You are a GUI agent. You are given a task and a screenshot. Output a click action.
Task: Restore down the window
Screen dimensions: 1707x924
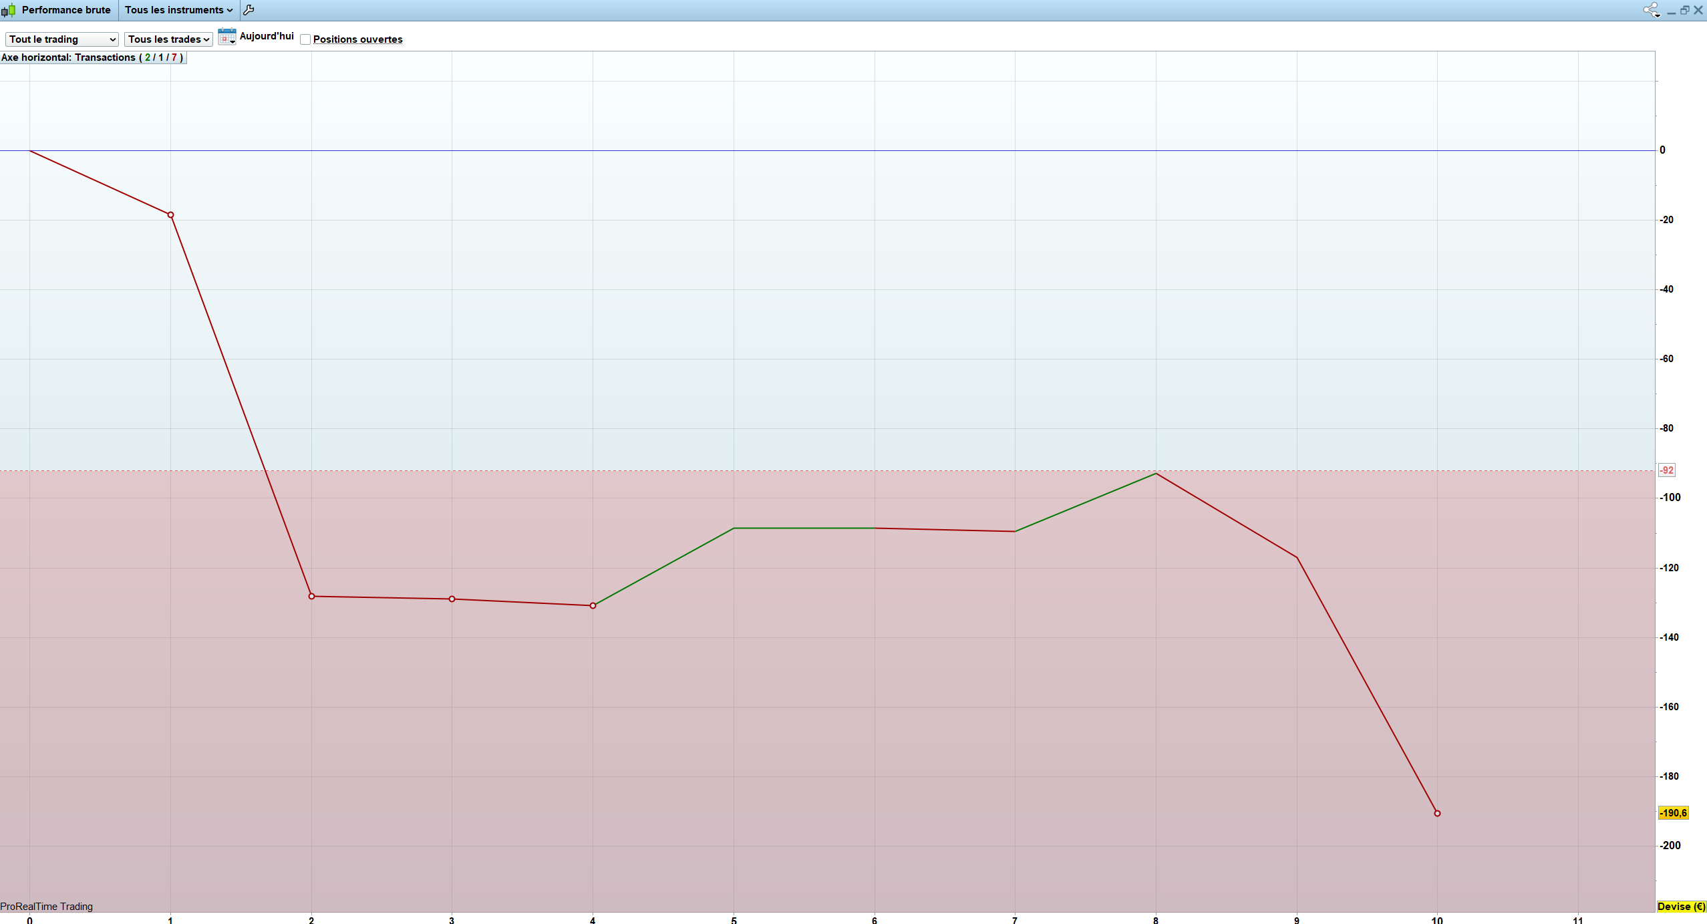[1684, 10]
